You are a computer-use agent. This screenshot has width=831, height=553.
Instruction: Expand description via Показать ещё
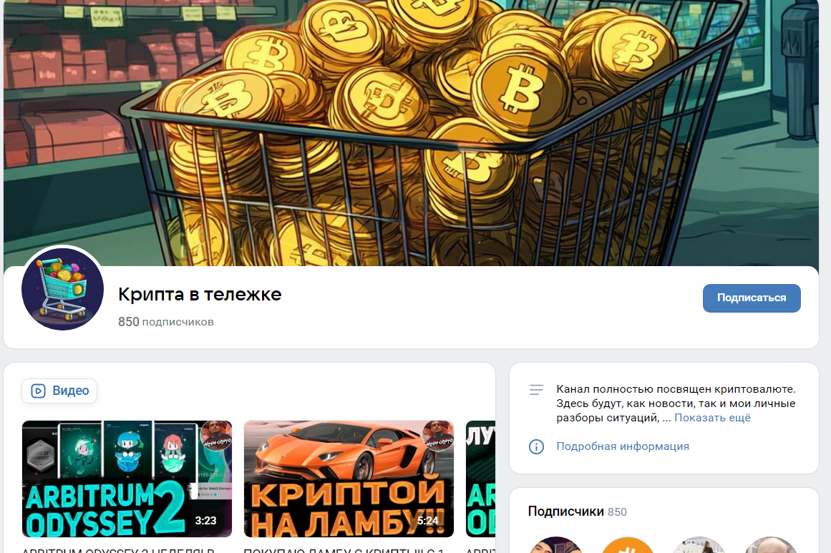click(x=712, y=417)
